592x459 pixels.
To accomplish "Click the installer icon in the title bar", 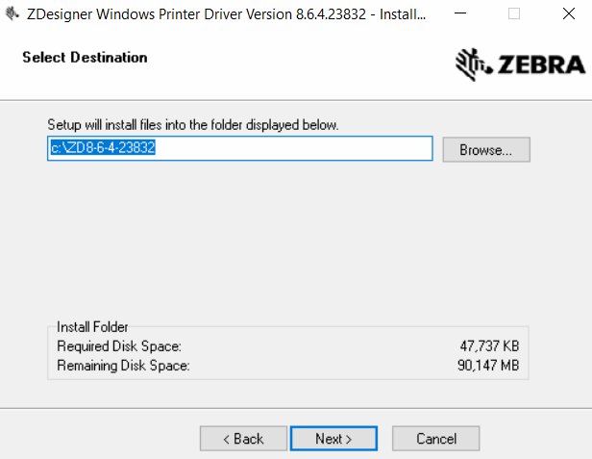I will point(12,14).
